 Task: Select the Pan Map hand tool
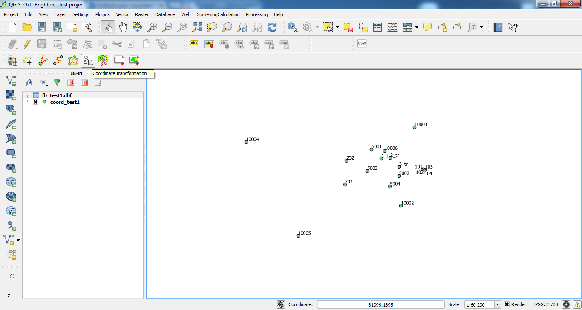(x=123, y=27)
